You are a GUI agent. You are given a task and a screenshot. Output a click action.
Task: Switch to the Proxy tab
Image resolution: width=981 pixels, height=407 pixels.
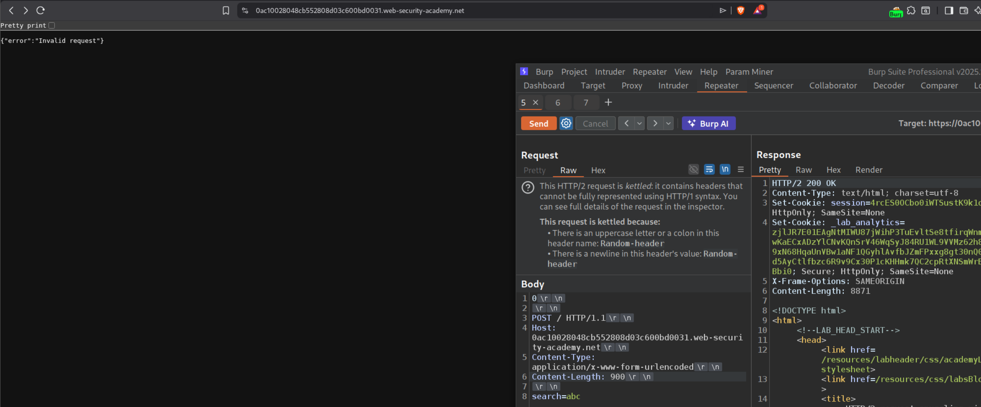632,85
